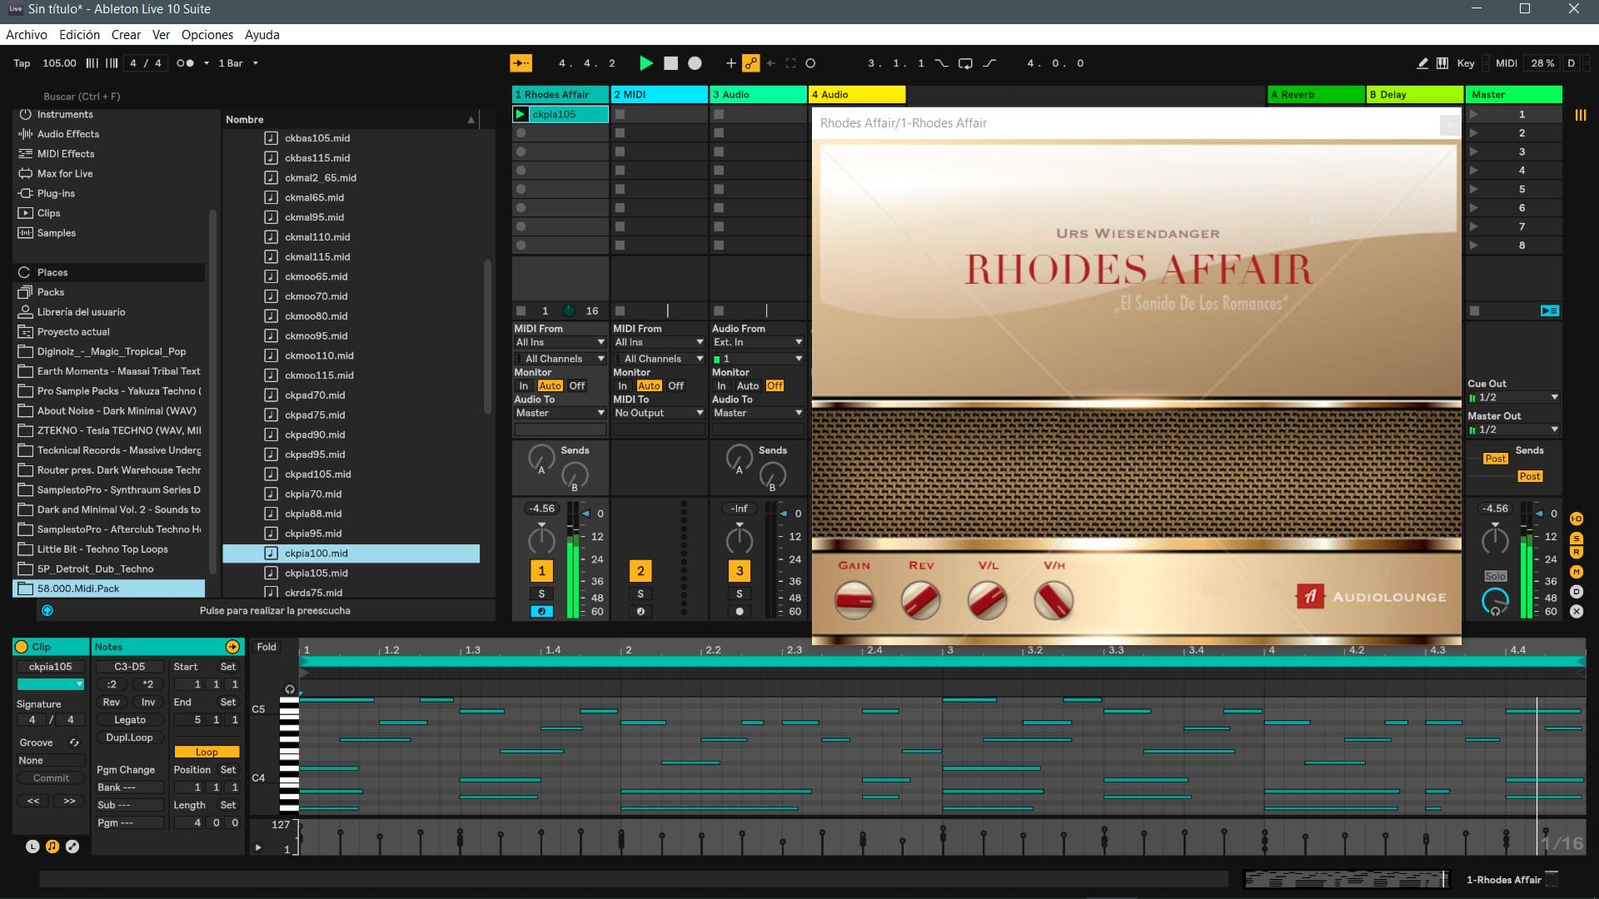1599x899 pixels.
Task: Open Master Out 1/2 dropdown
Action: click(1513, 430)
